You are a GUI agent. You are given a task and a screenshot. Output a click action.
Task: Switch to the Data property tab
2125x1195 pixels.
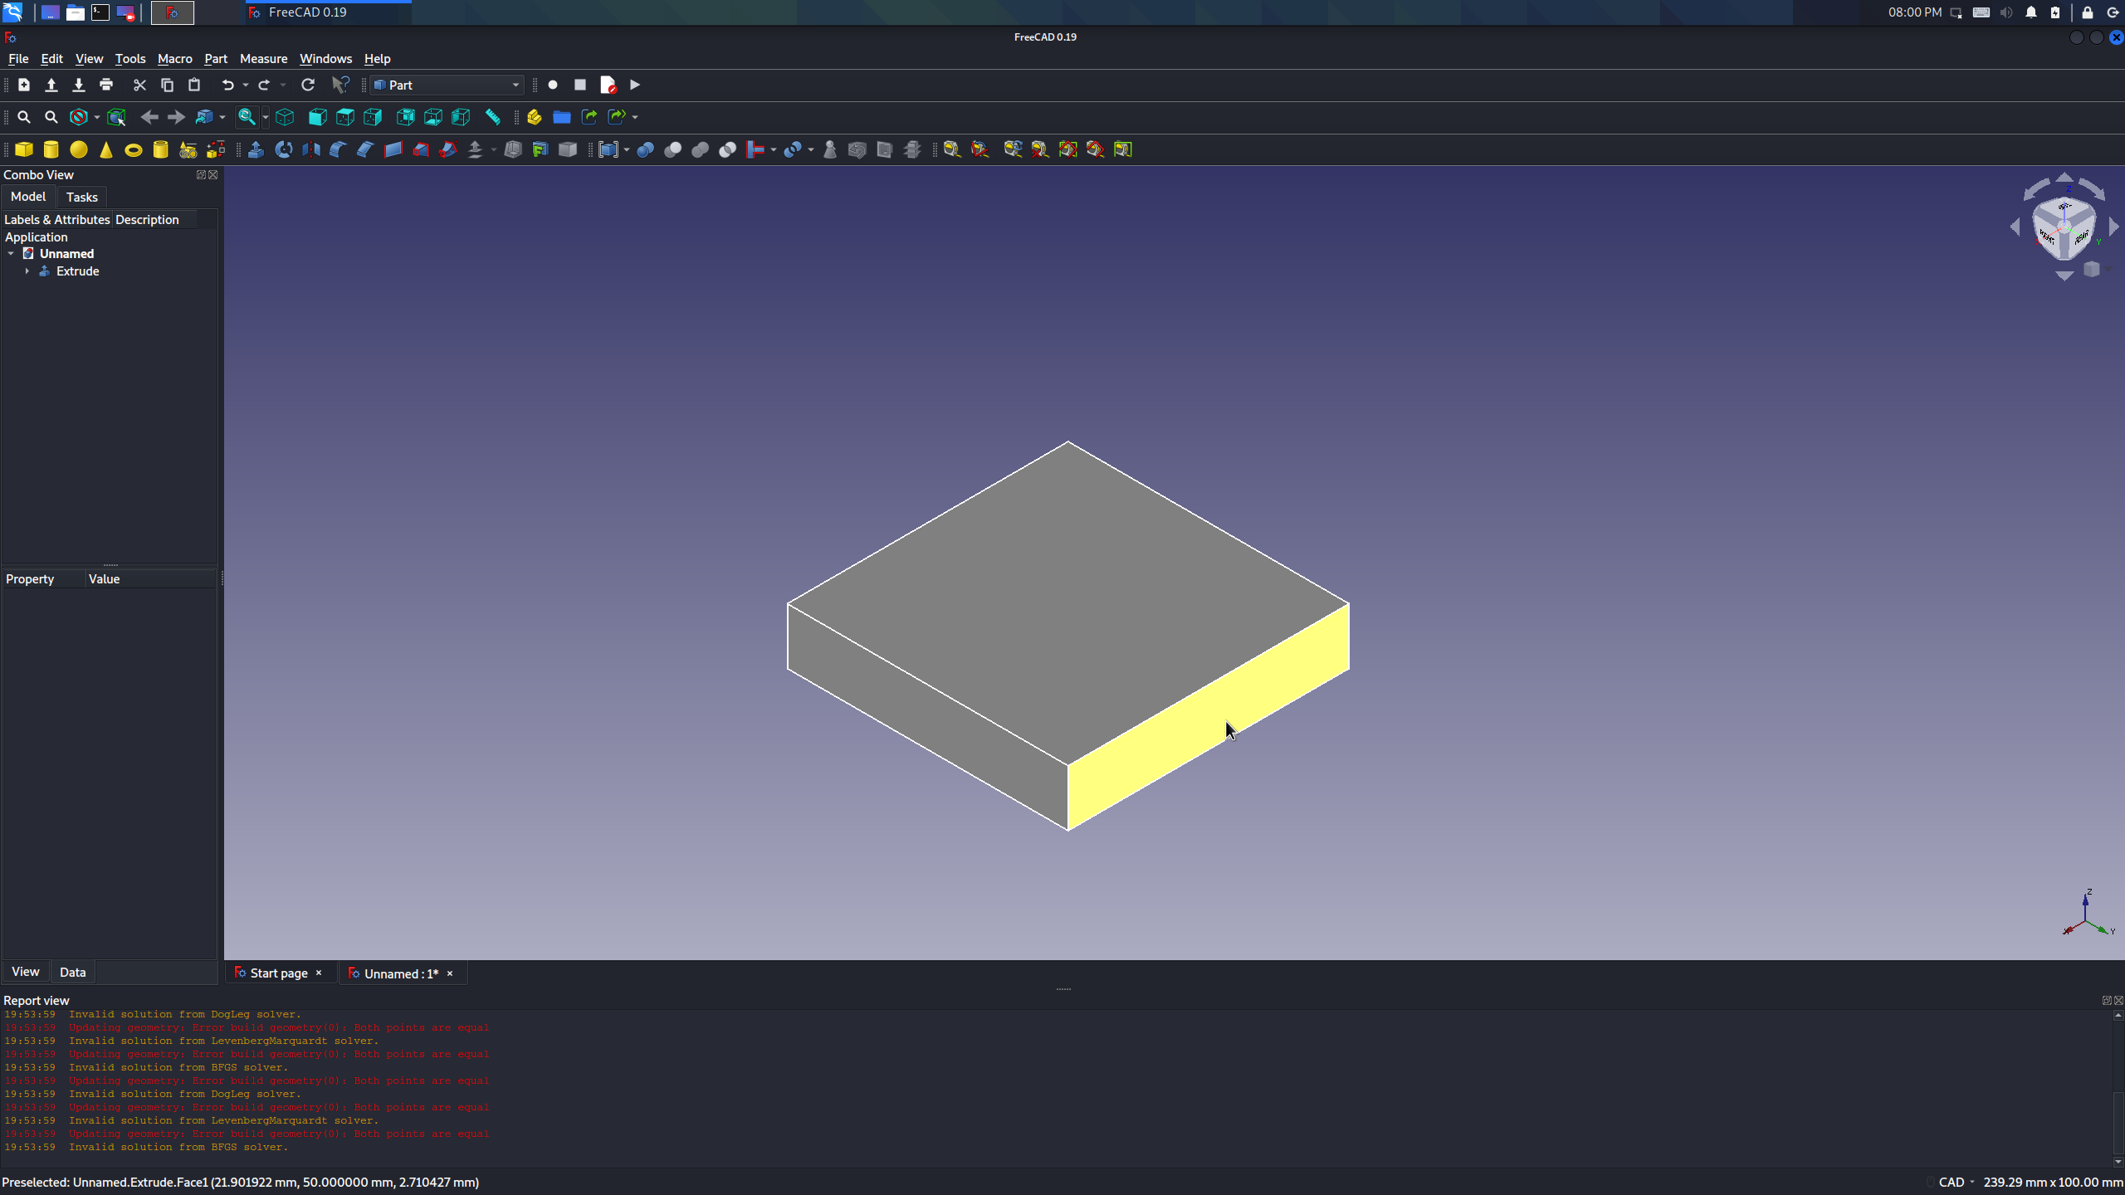72,972
